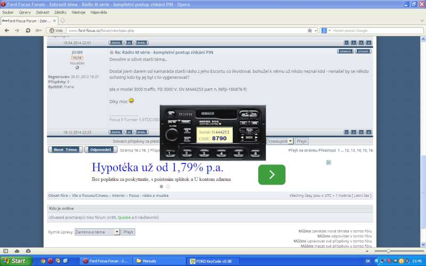The width and height of the screenshot is (426, 266).
Task: Click the green arrow on the ad banner
Action: (272, 174)
